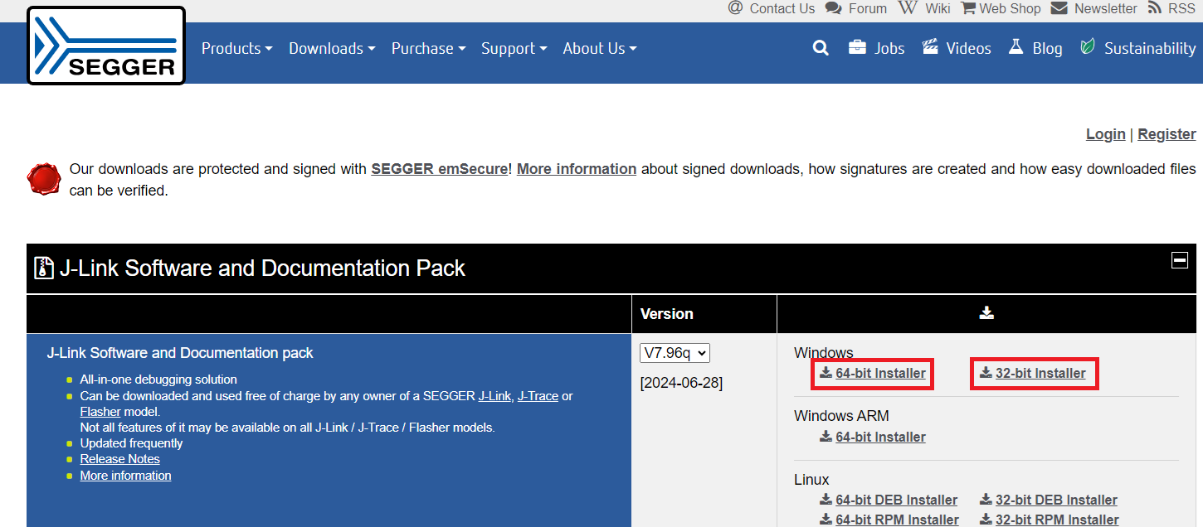
Task: Click the Contact Us at-sign icon
Action: tap(735, 7)
